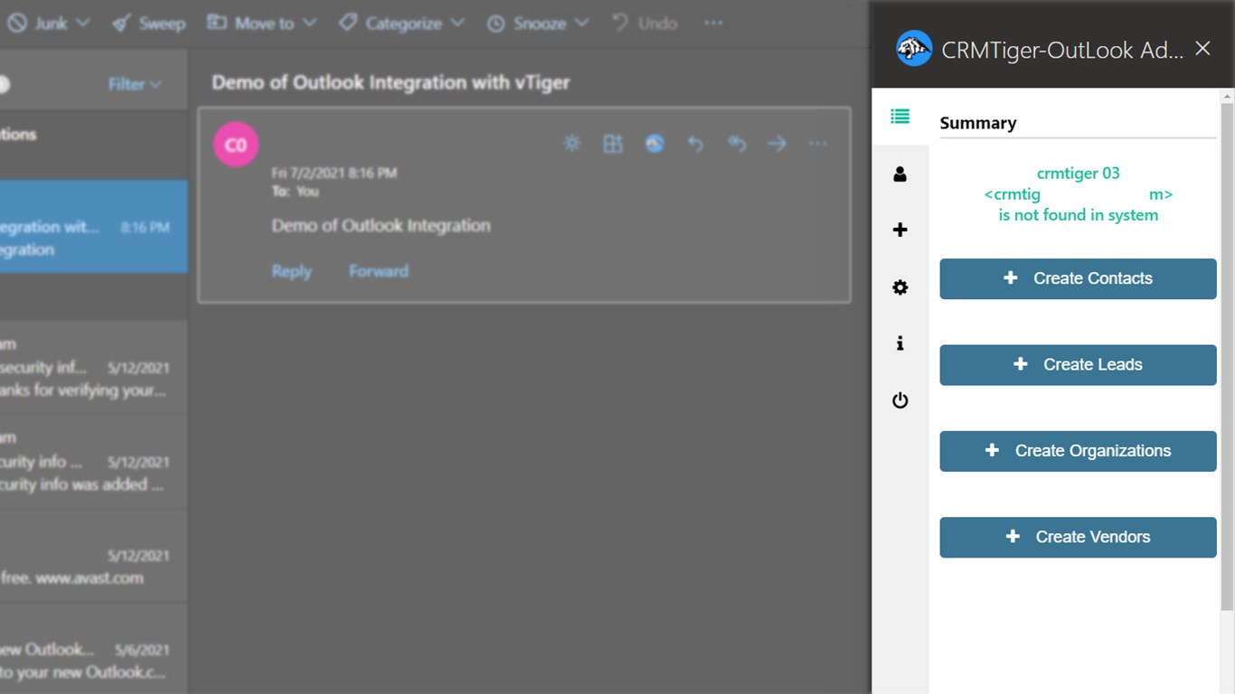Click the Create Leads button
Image resolution: width=1235 pixels, height=694 pixels.
pyautogui.click(x=1078, y=364)
